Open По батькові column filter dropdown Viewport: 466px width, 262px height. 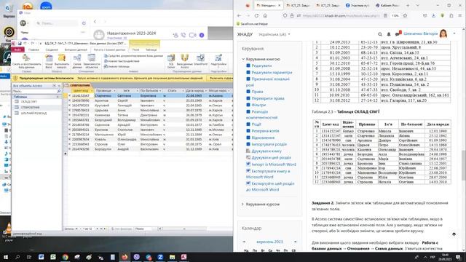160,90
